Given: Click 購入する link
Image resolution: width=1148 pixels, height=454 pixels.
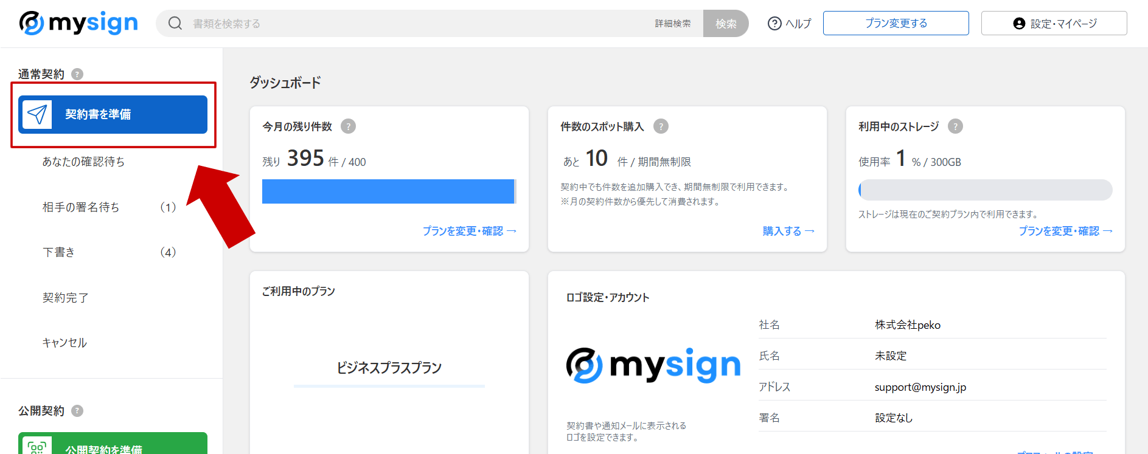Looking at the screenshot, I should tap(788, 231).
